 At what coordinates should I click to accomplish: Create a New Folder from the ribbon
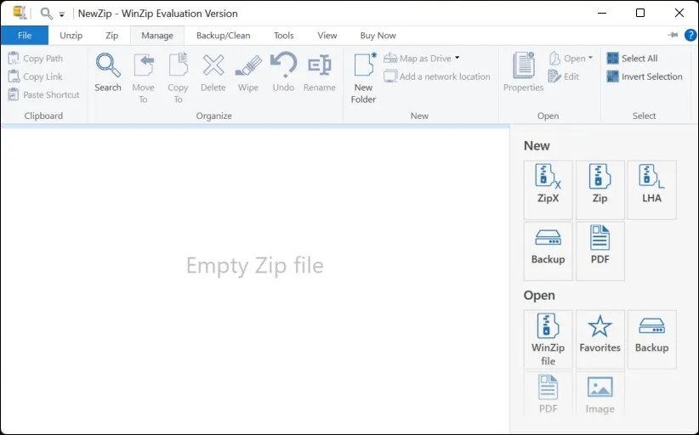pos(364,78)
